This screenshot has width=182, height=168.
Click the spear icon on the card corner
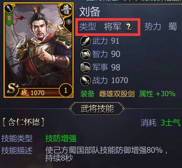pos(9,8)
